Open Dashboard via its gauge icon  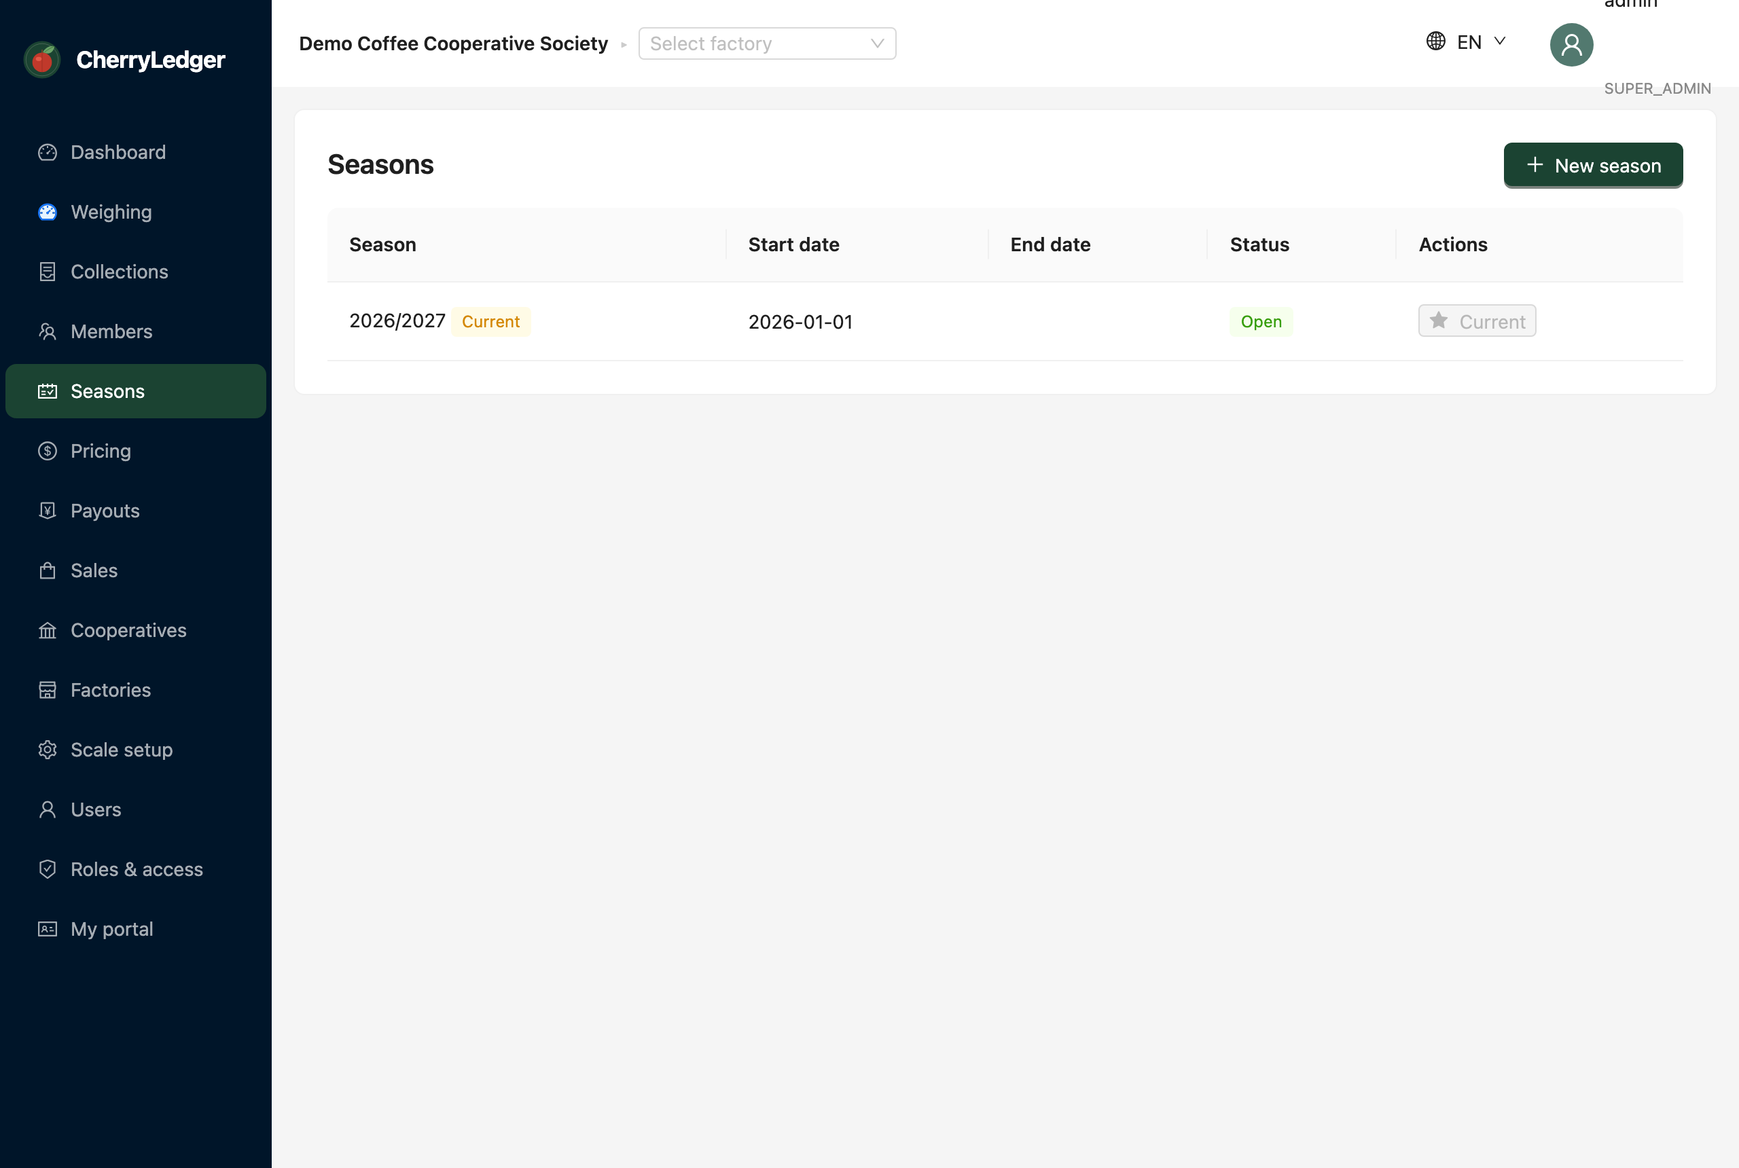[x=48, y=152]
